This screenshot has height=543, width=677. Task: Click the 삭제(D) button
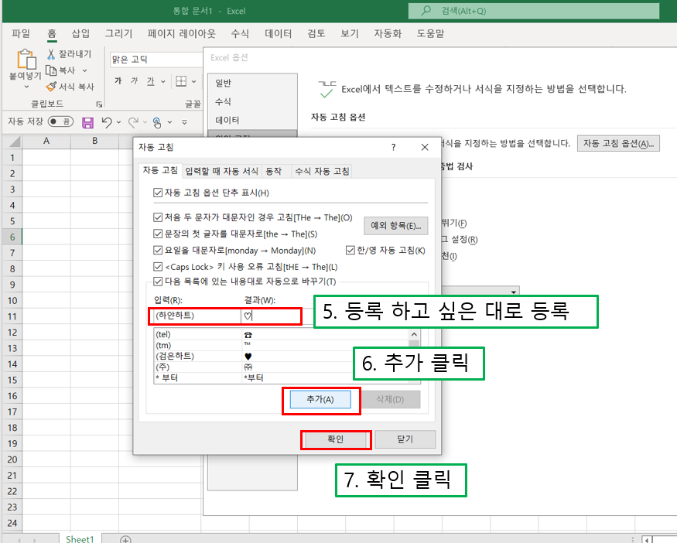click(x=390, y=399)
